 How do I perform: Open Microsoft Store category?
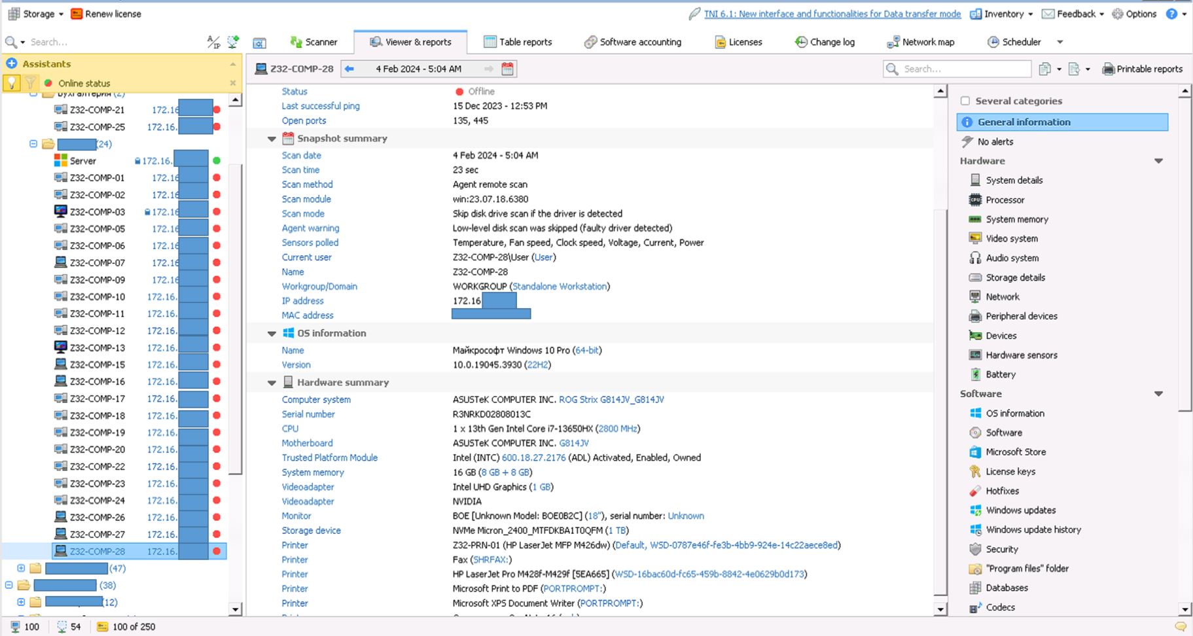tap(1007, 452)
